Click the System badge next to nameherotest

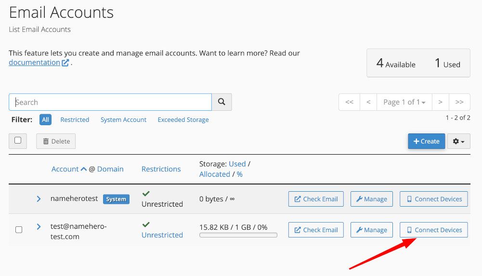click(x=116, y=199)
